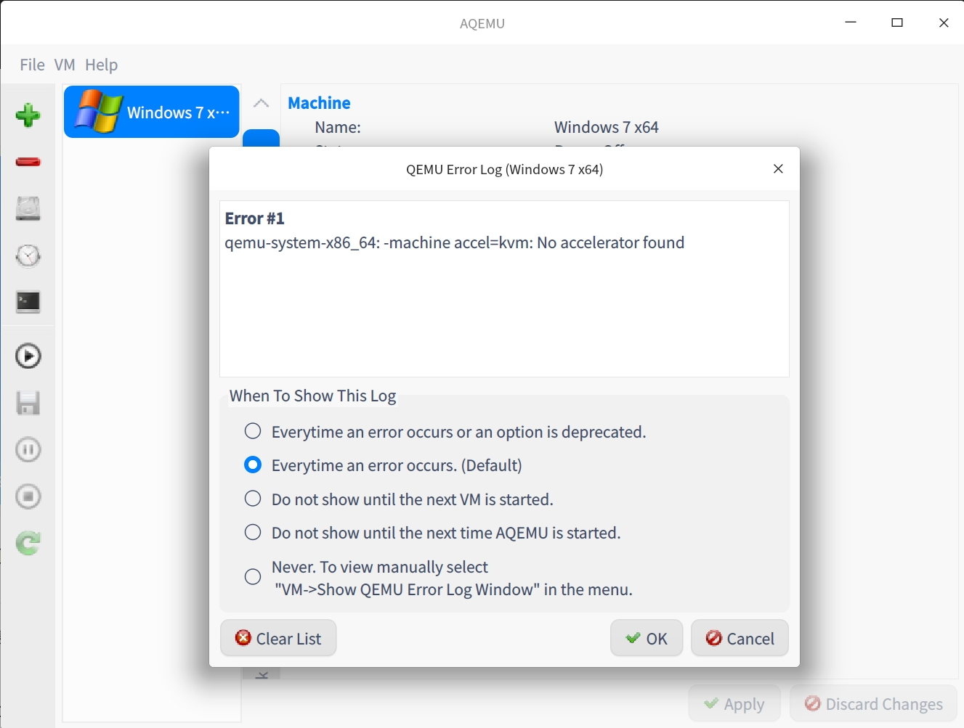This screenshot has width=964, height=728.
Task: Click the floppy disk save icon
Action: 28,403
